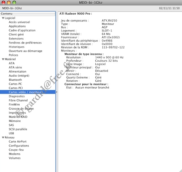182x172 pixels.
Task: Select Cartes vidéo / moniteurs row
Action: 28,92
